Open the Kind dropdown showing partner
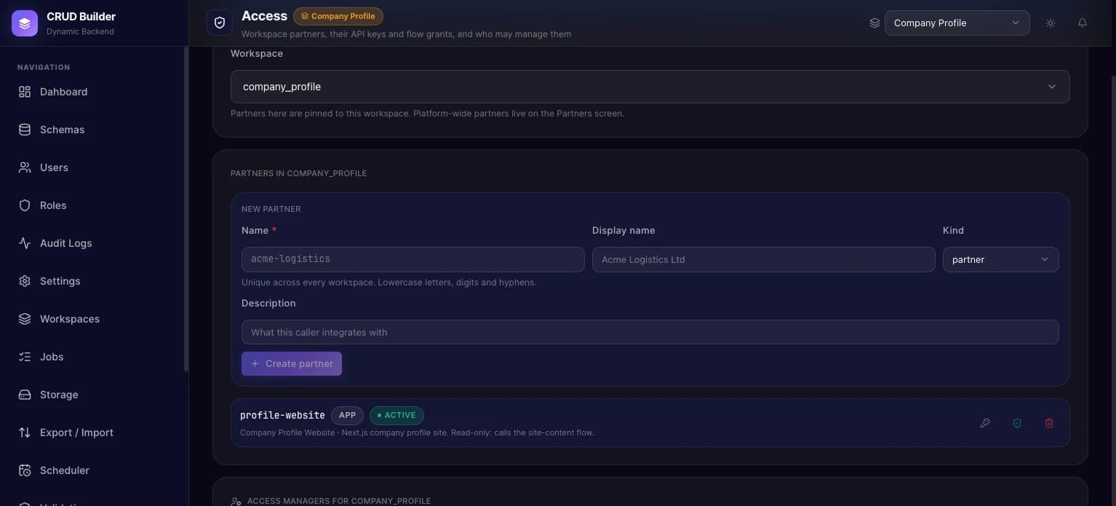Viewport: 1116px width, 506px height. [1000, 259]
